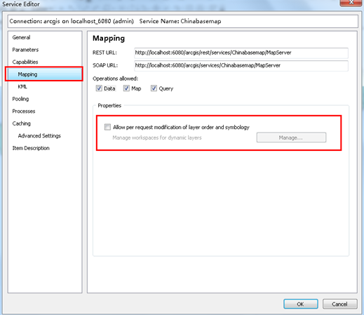Cancel the Service Editor dialog
364x315 pixels.
pyautogui.click(x=339, y=304)
